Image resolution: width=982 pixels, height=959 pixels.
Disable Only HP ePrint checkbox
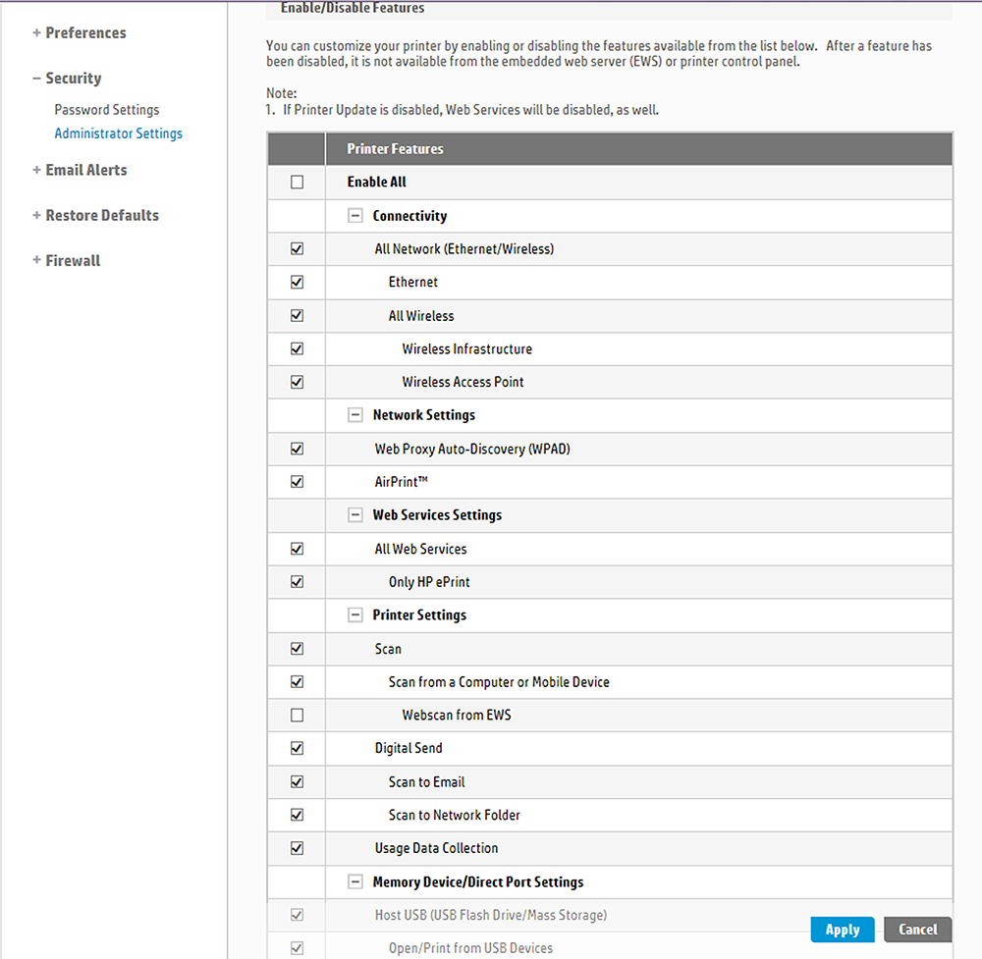click(x=297, y=582)
